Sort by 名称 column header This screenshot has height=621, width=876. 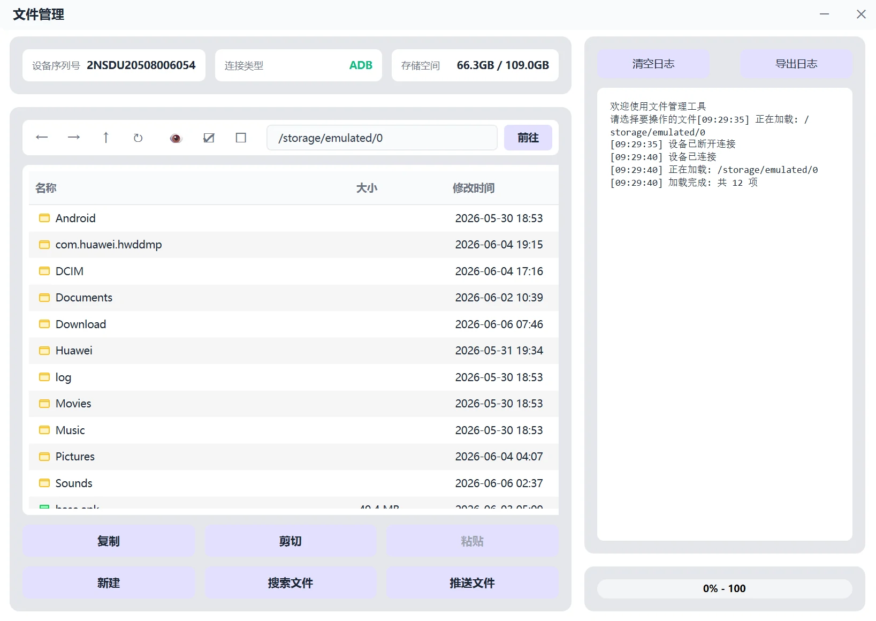pos(46,188)
